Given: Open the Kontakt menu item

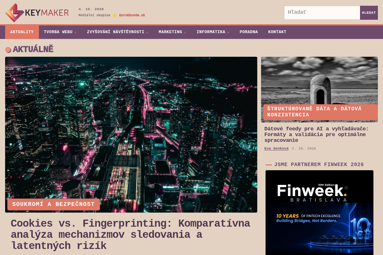Looking at the screenshot, I should (x=277, y=32).
